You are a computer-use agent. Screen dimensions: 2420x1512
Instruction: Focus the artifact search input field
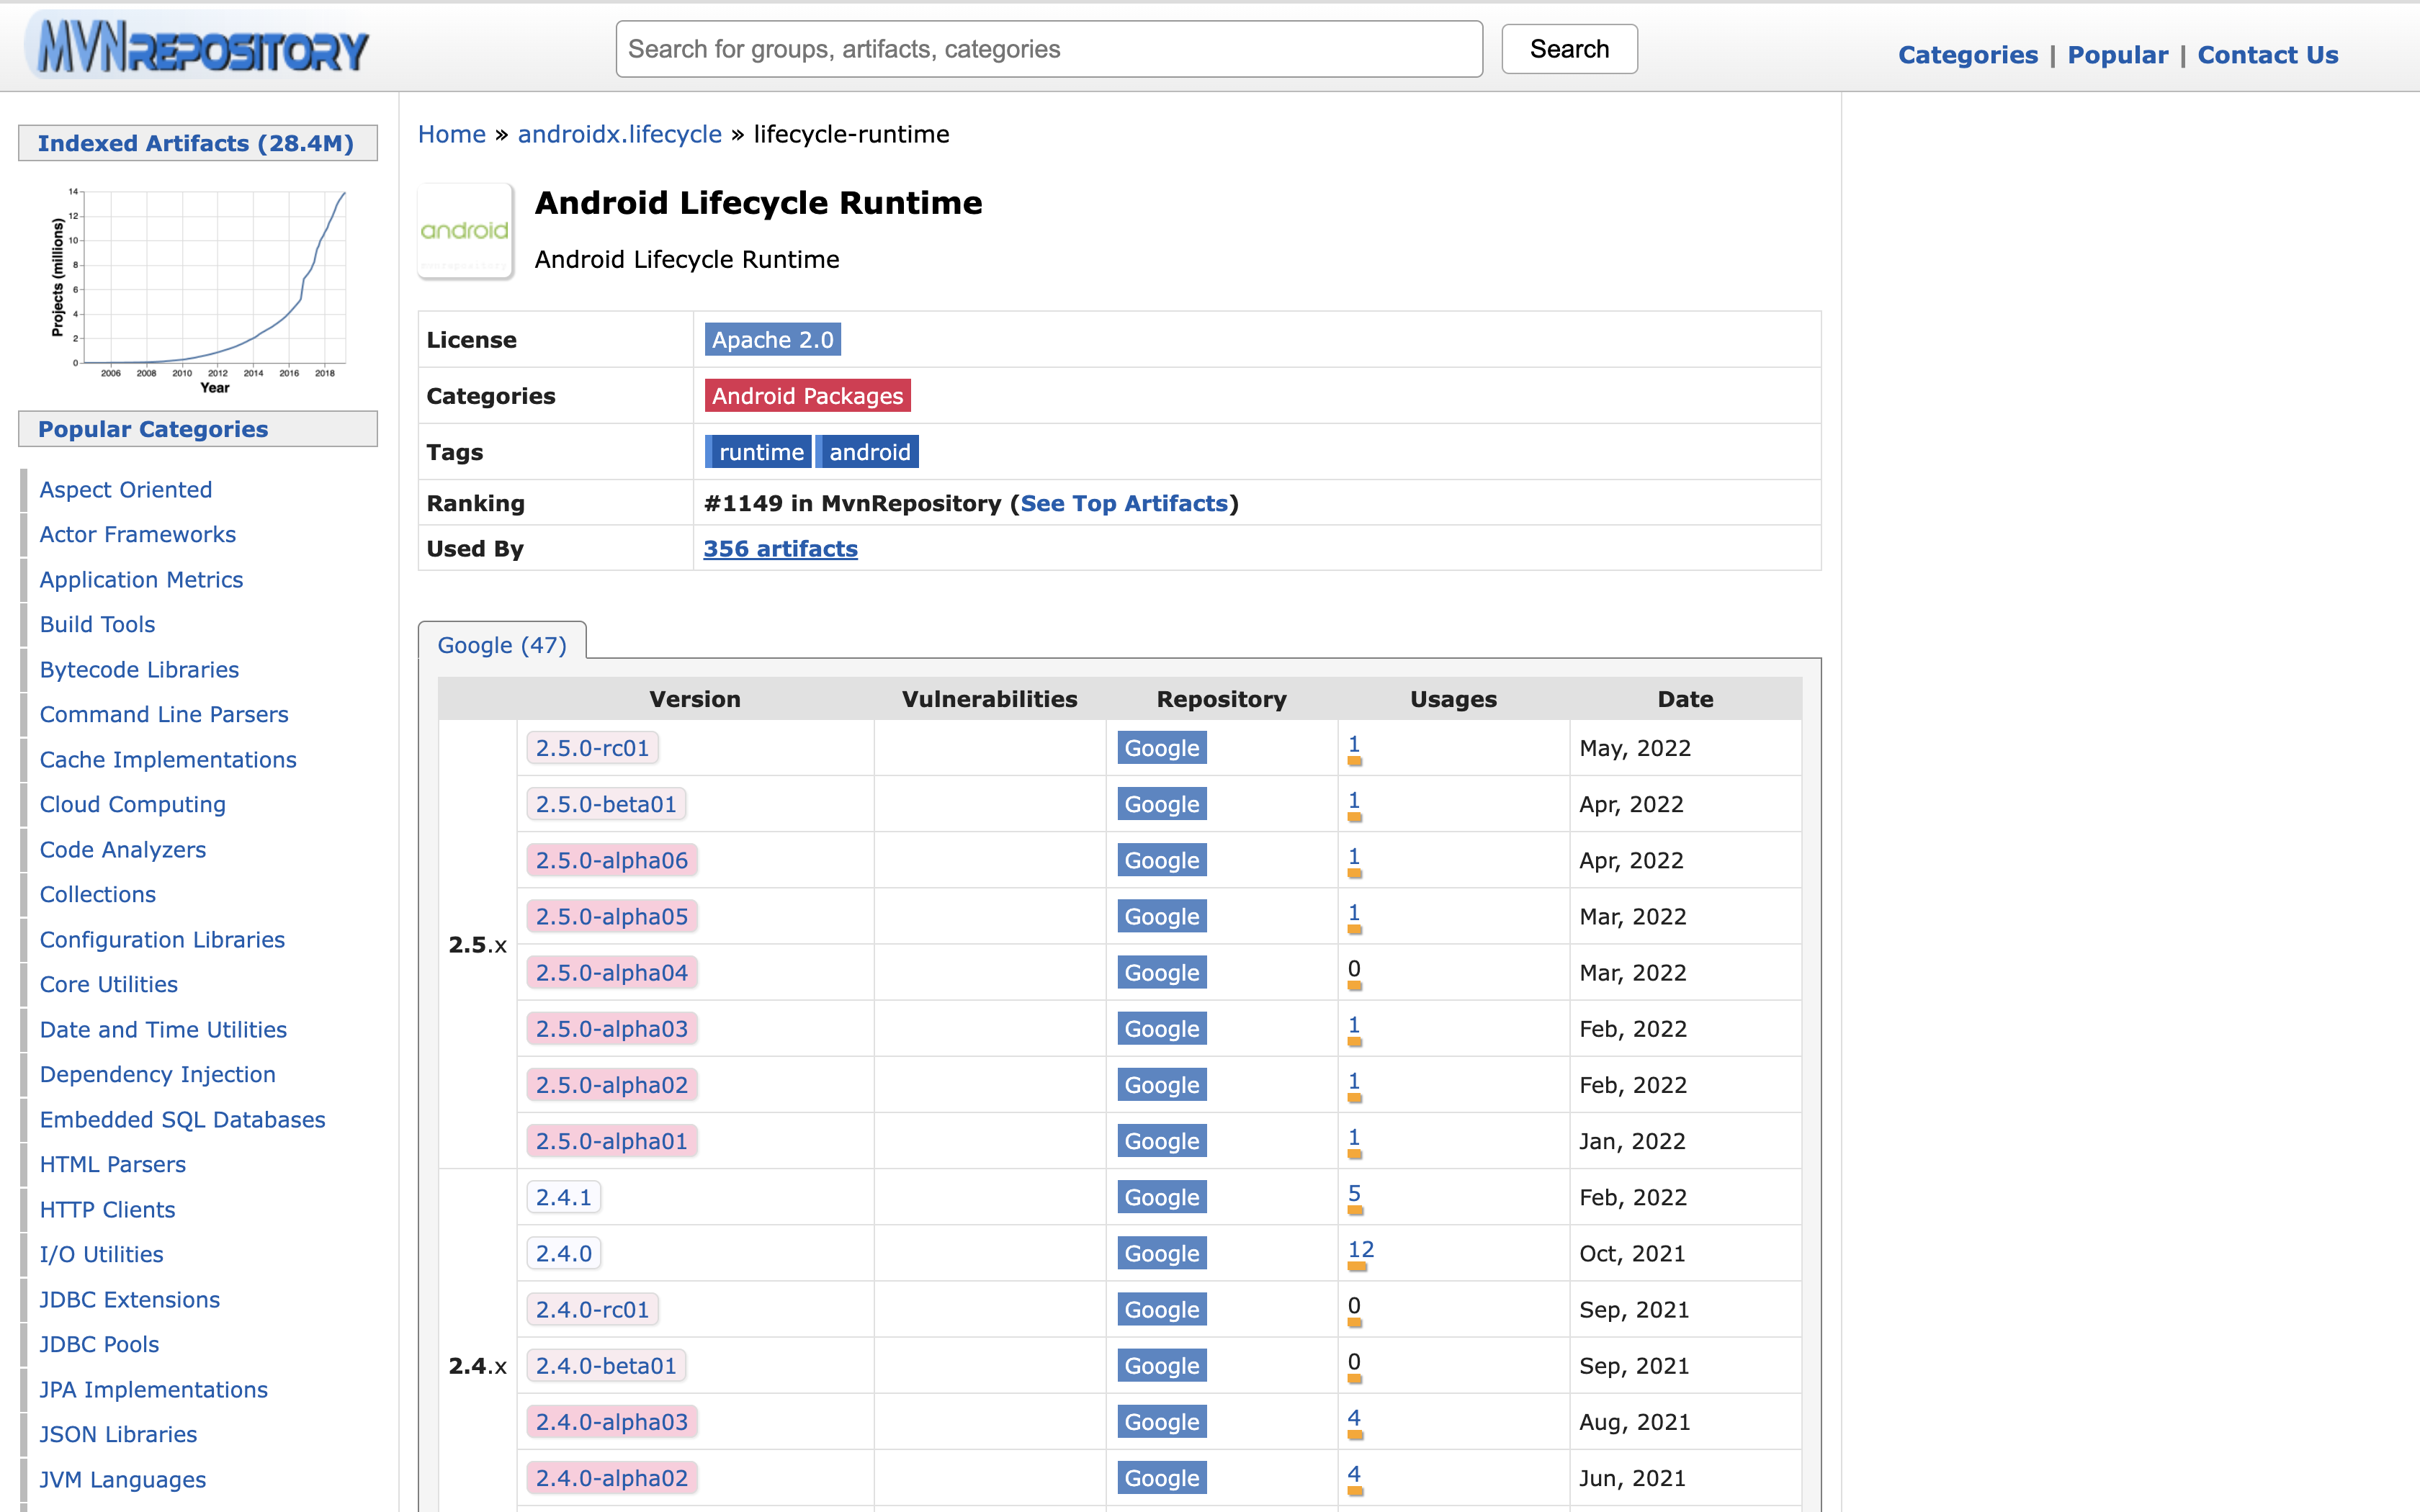(x=1049, y=49)
